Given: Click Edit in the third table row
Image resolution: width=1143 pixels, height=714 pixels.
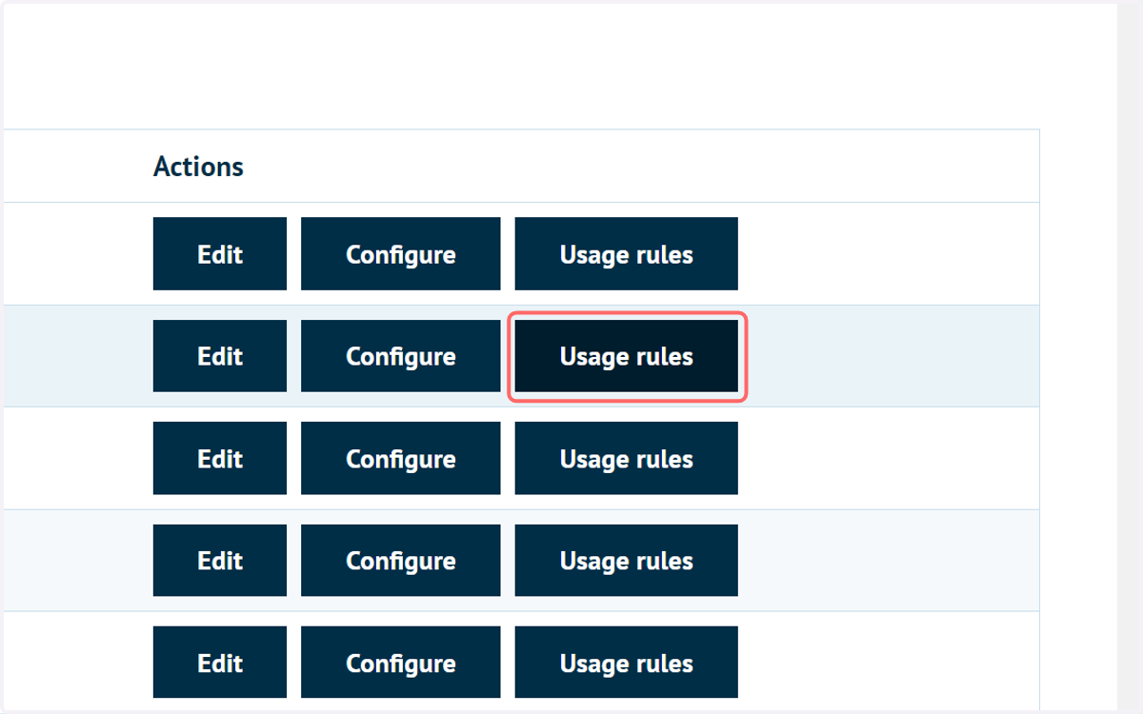Looking at the screenshot, I should 220,459.
